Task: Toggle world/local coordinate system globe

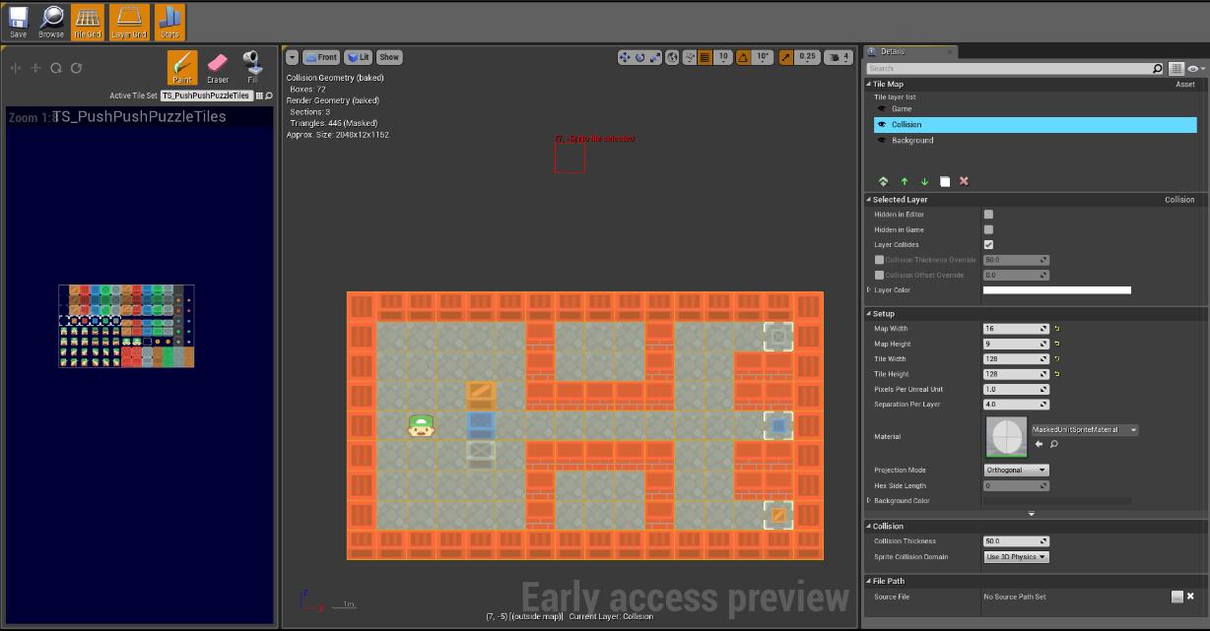Action: pos(672,57)
